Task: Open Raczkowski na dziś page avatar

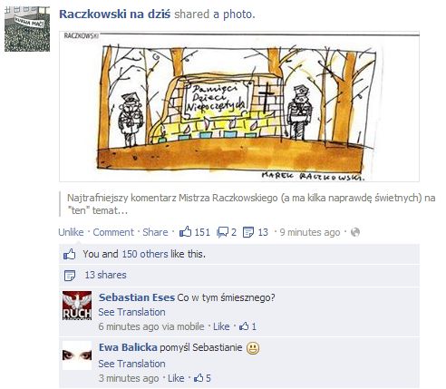Action: 27,29
